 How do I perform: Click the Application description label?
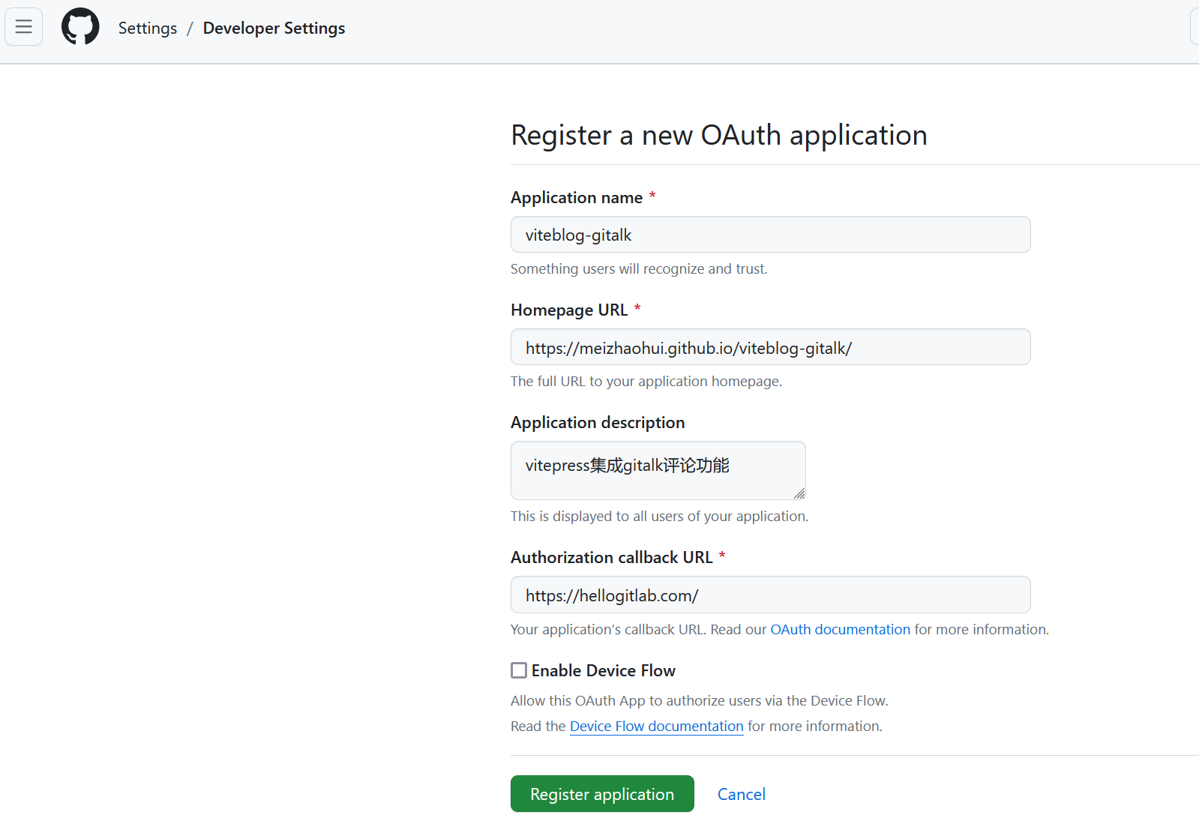point(597,423)
